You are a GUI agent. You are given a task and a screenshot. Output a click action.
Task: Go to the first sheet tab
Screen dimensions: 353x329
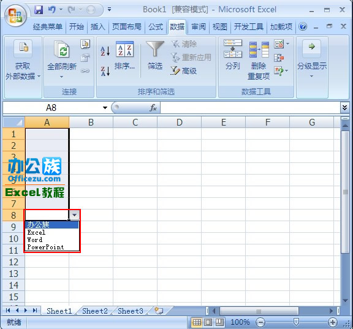[x=8, y=311]
